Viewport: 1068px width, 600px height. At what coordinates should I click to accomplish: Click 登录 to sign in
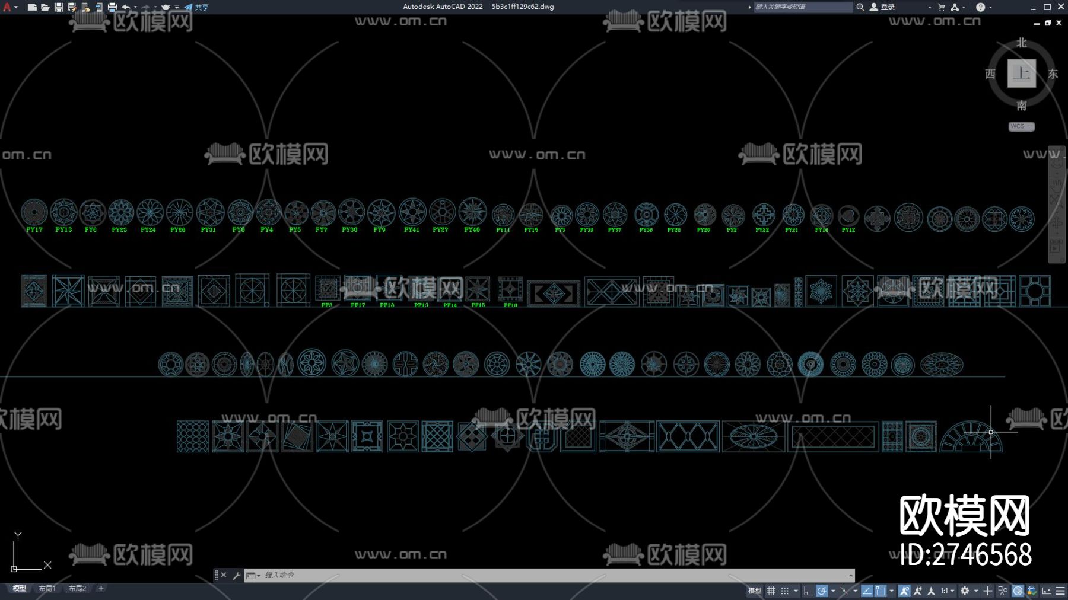(888, 7)
